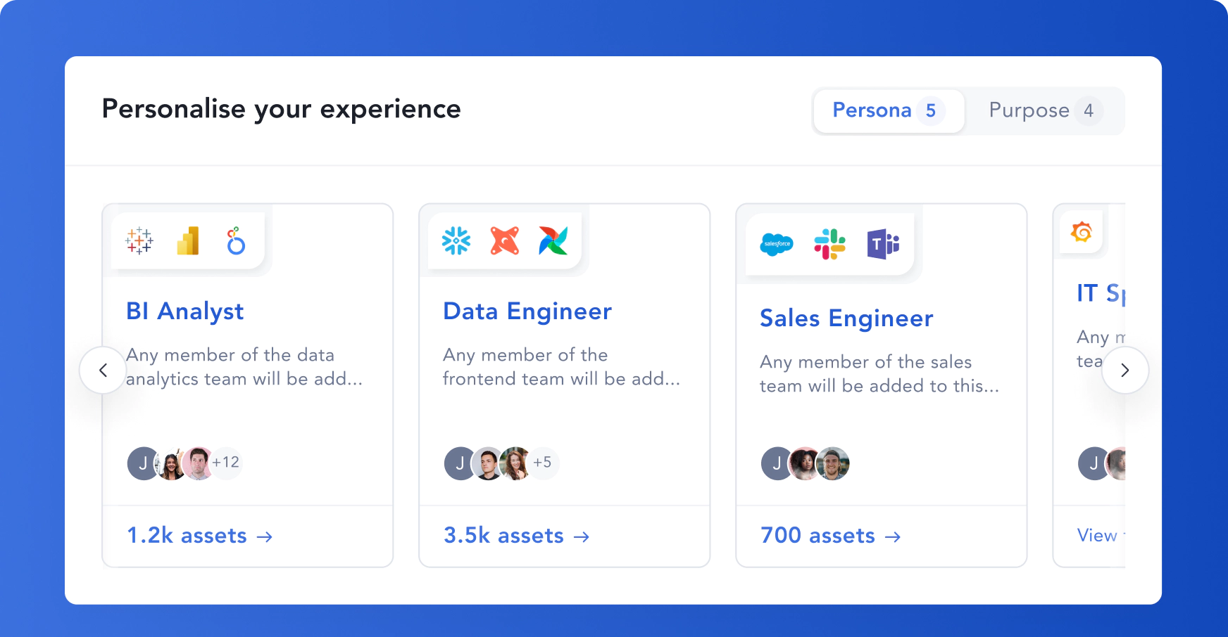
Task: Click the Power BI icon
Action: click(188, 240)
